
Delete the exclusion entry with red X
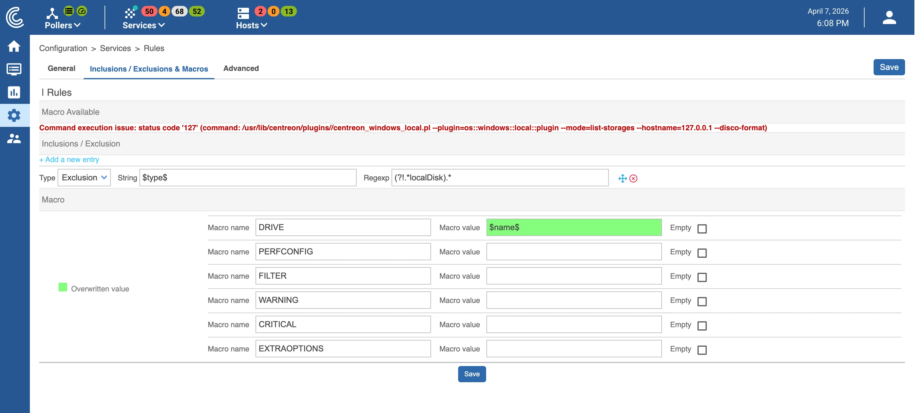coord(633,179)
